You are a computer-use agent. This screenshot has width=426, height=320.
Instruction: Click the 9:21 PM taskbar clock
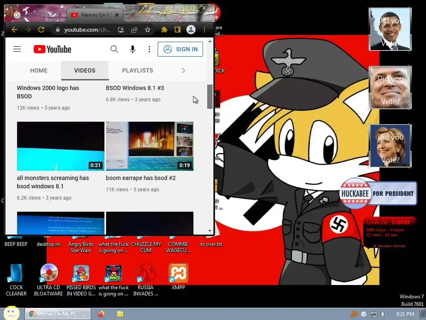[x=405, y=314]
